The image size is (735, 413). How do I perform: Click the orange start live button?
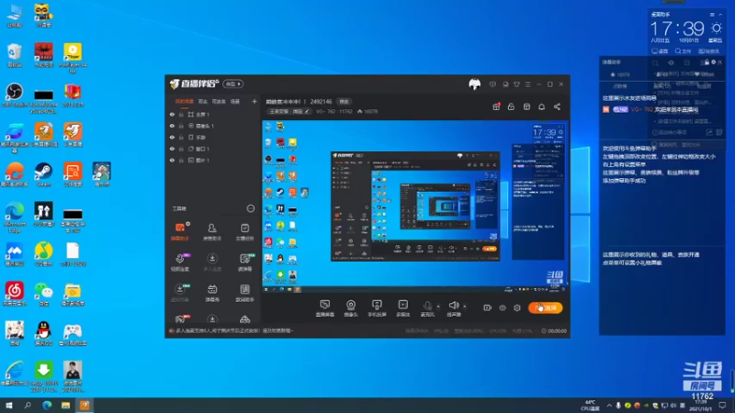tap(545, 307)
